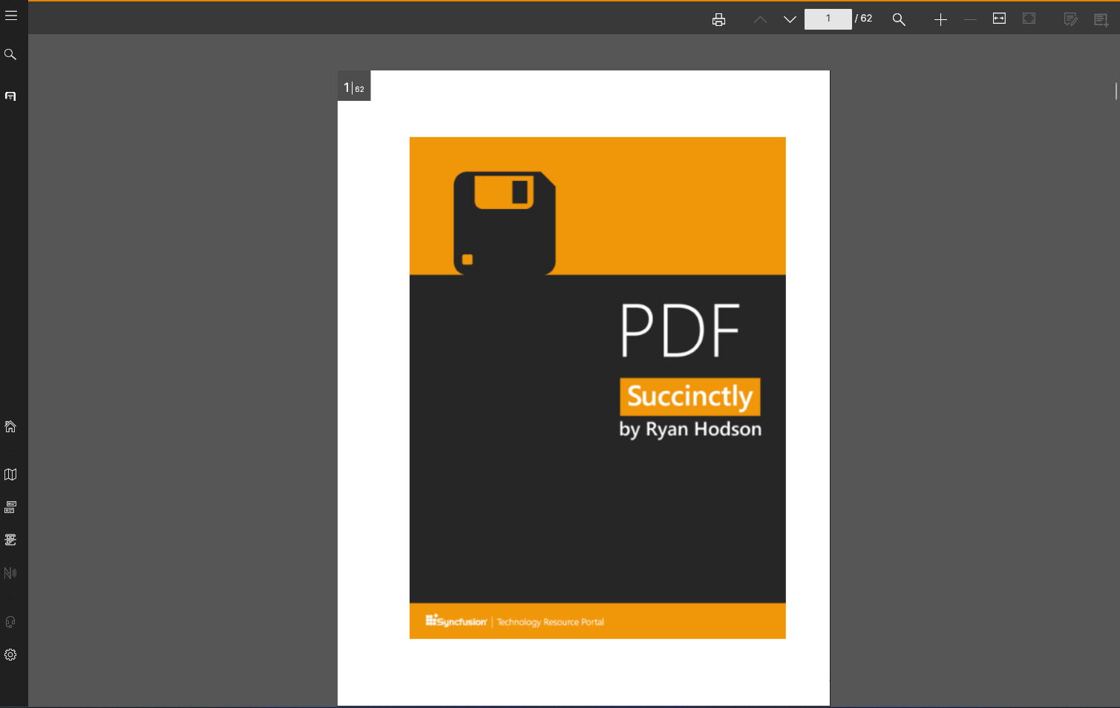
Task: Open the document reader icon in sidebar
Action: click(10, 96)
